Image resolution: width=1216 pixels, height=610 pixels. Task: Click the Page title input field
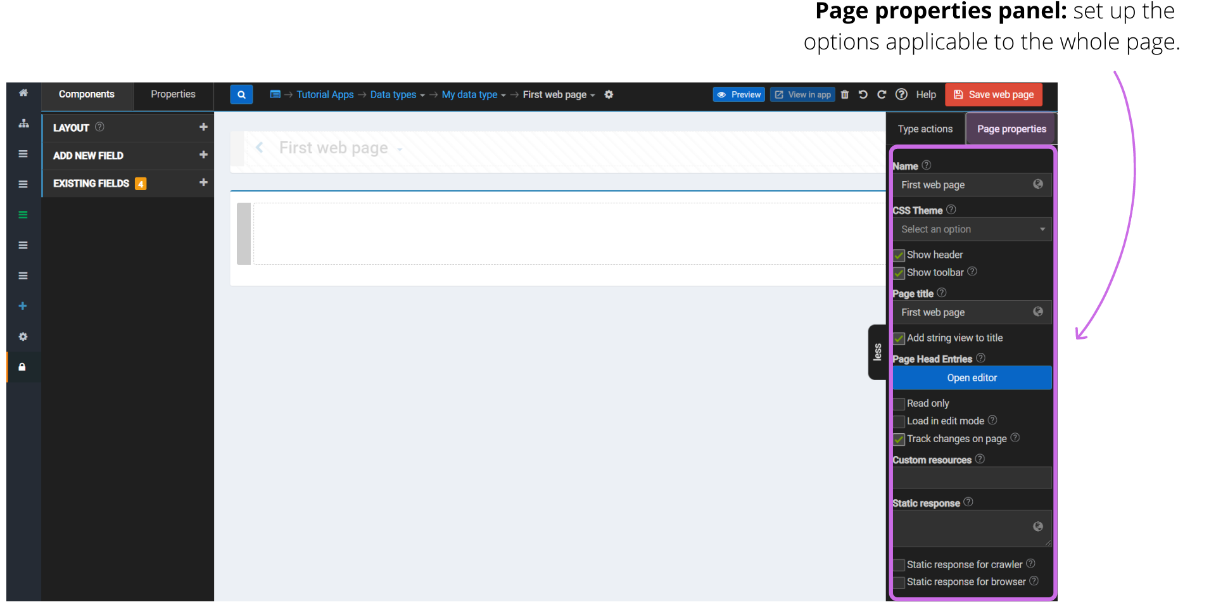pyautogui.click(x=972, y=312)
